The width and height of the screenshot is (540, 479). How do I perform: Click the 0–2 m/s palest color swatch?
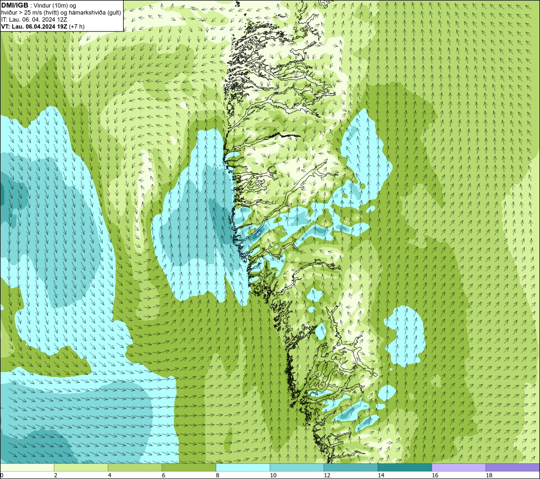pyautogui.click(x=27, y=467)
